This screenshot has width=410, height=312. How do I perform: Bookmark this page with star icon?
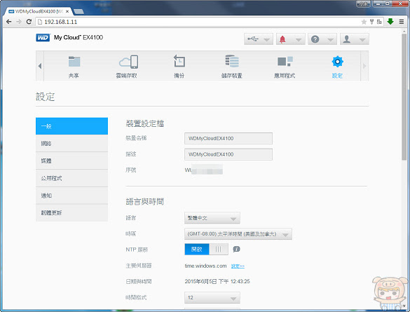click(x=364, y=22)
